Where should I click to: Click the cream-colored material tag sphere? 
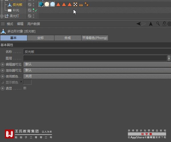(47, 4)
